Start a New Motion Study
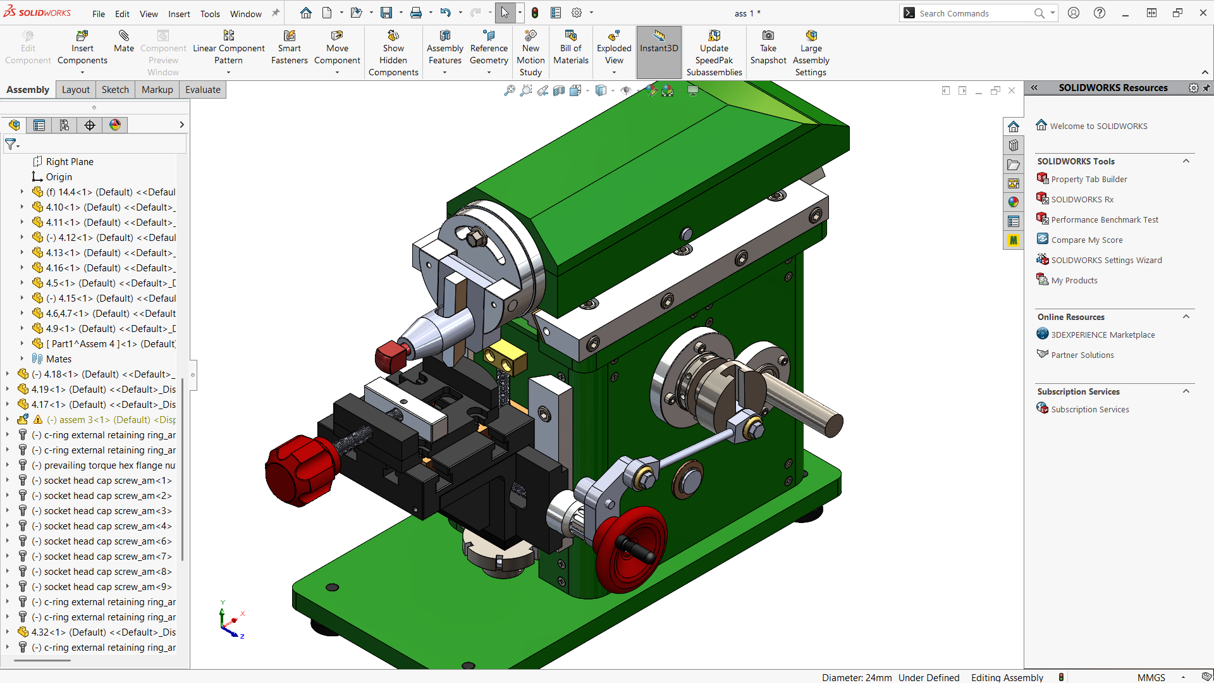Screen dimensions: 1214x683 coord(530,53)
